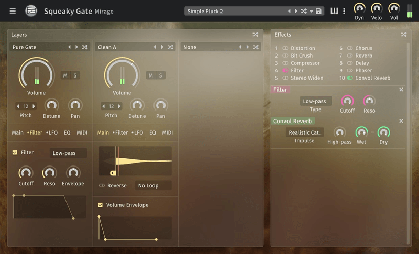This screenshot has height=254, width=419.
Task: Mute the Pure Gate layer
Action: click(65, 75)
